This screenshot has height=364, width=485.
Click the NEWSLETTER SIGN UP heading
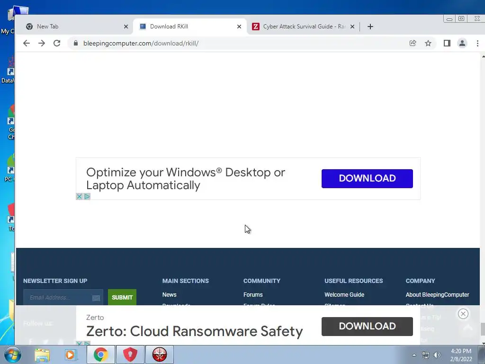pyautogui.click(x=55, y=281)
